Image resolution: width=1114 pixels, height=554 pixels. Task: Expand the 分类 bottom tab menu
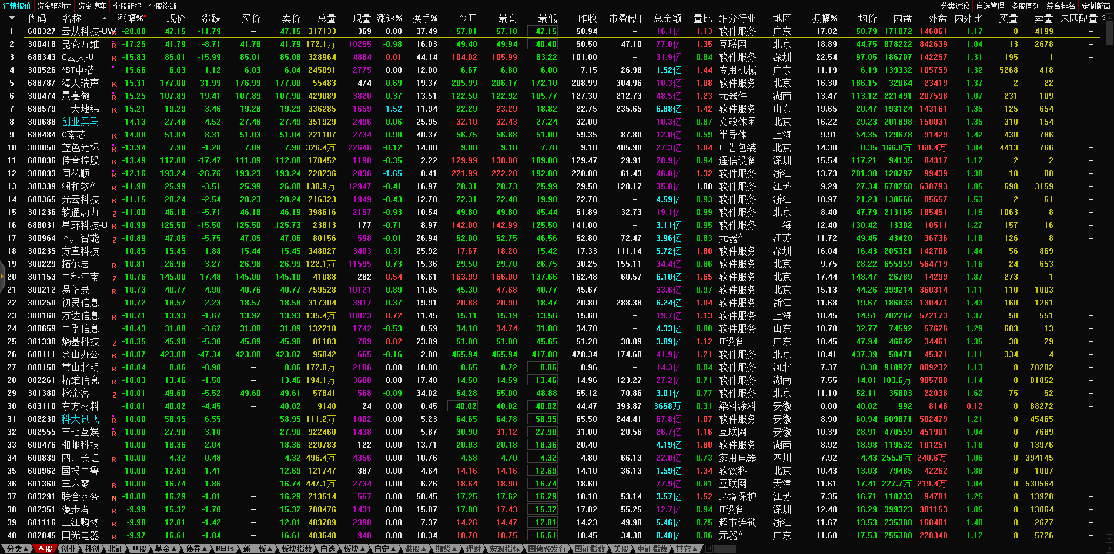click(x=17, y=549)
